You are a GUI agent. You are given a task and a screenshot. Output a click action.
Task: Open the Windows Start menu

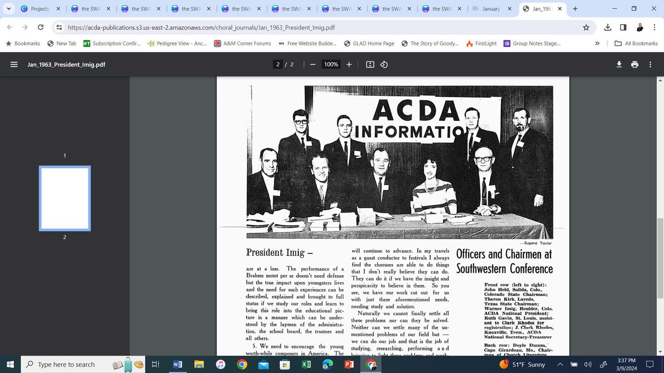[x=10, y=365]
